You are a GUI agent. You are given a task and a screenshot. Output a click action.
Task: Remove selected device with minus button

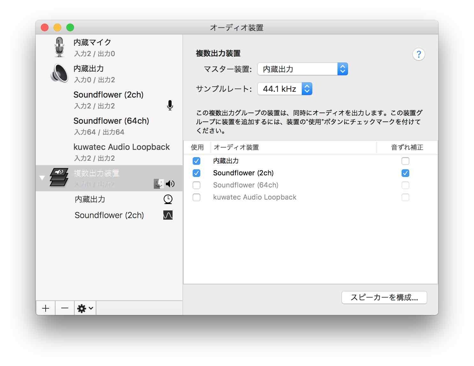[x=65, y=308]
